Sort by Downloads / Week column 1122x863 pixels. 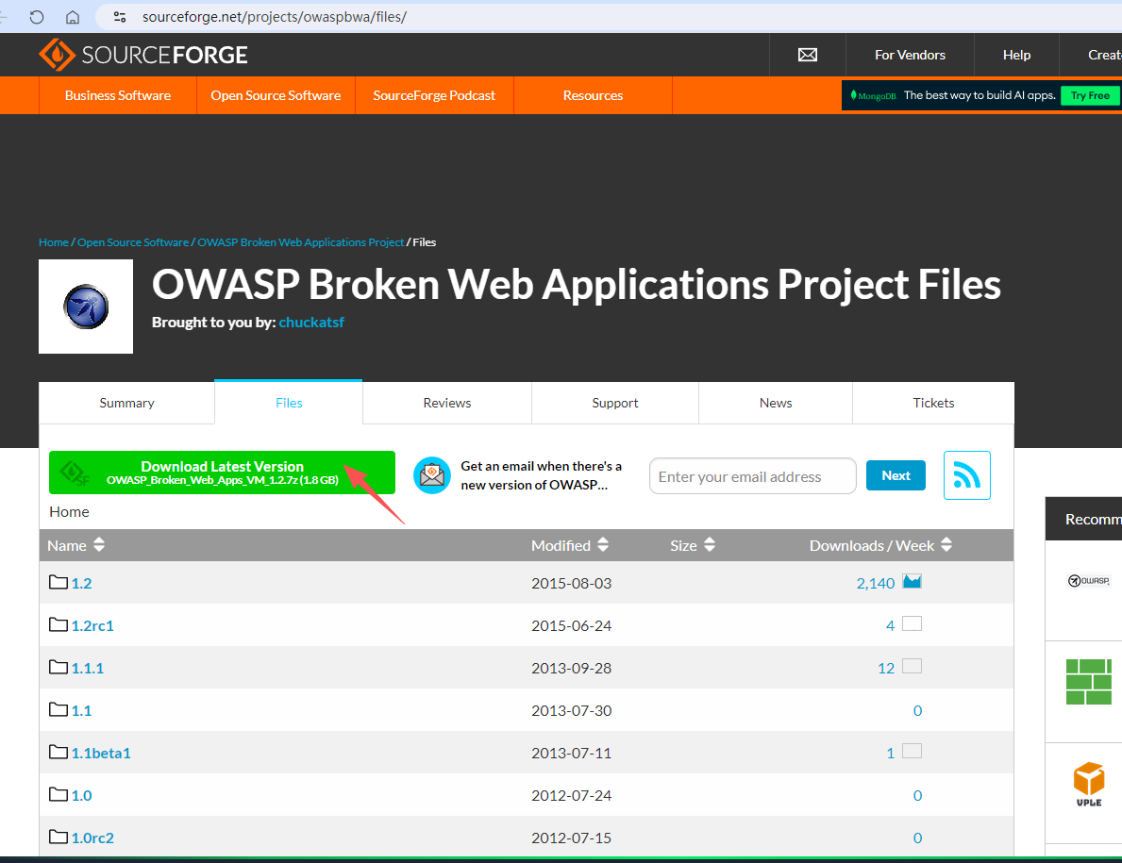pyautogui.click(x=880, y=545)
